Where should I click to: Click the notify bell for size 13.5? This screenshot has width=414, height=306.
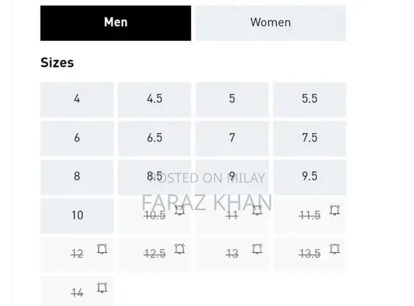coord(334,249)
